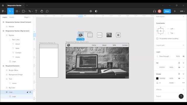Open the Frame tool options arrow
This screenshot has width=187, height=105.
[x=19, y=11]
